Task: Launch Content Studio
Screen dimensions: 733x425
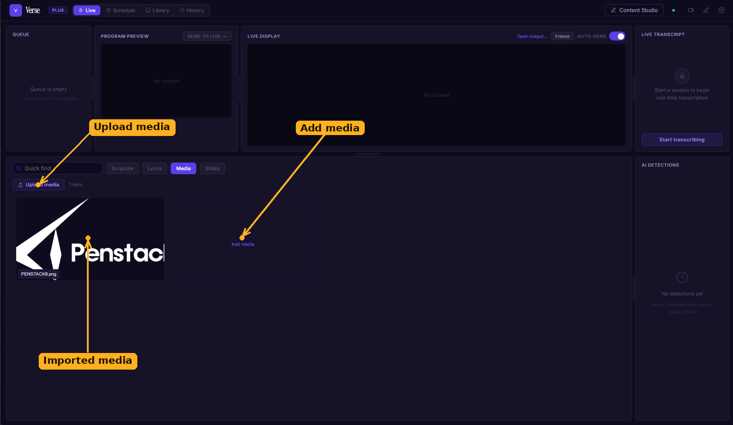Action: point(634,10)
